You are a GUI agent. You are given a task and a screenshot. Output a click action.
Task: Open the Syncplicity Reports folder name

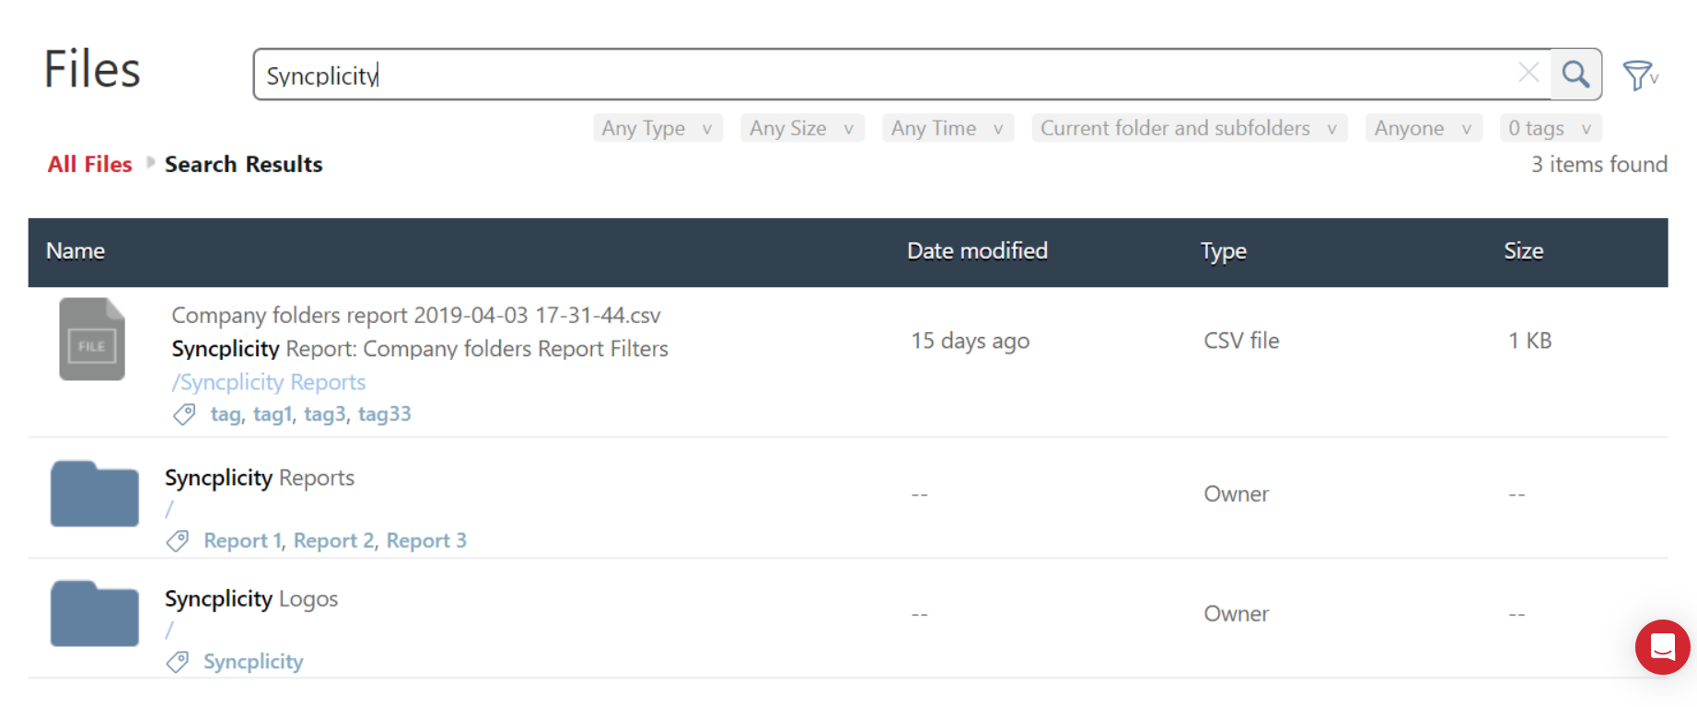pos(260,479)
